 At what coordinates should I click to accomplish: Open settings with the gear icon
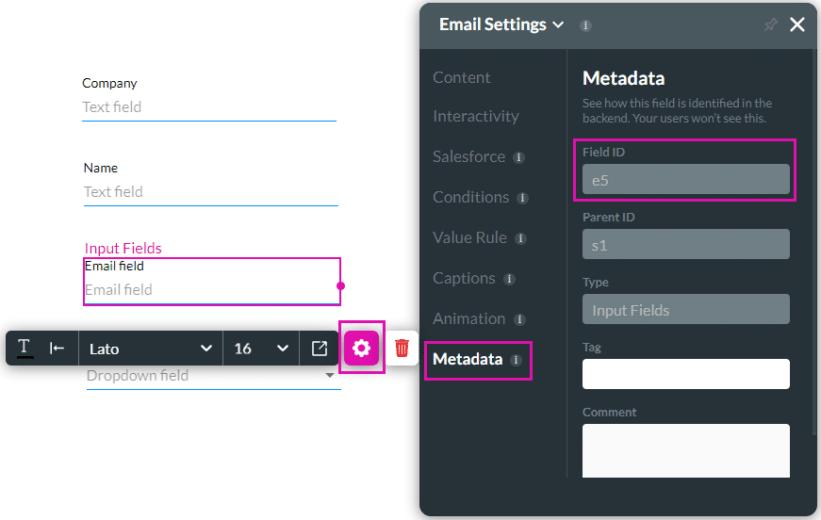tap(362, 349)
